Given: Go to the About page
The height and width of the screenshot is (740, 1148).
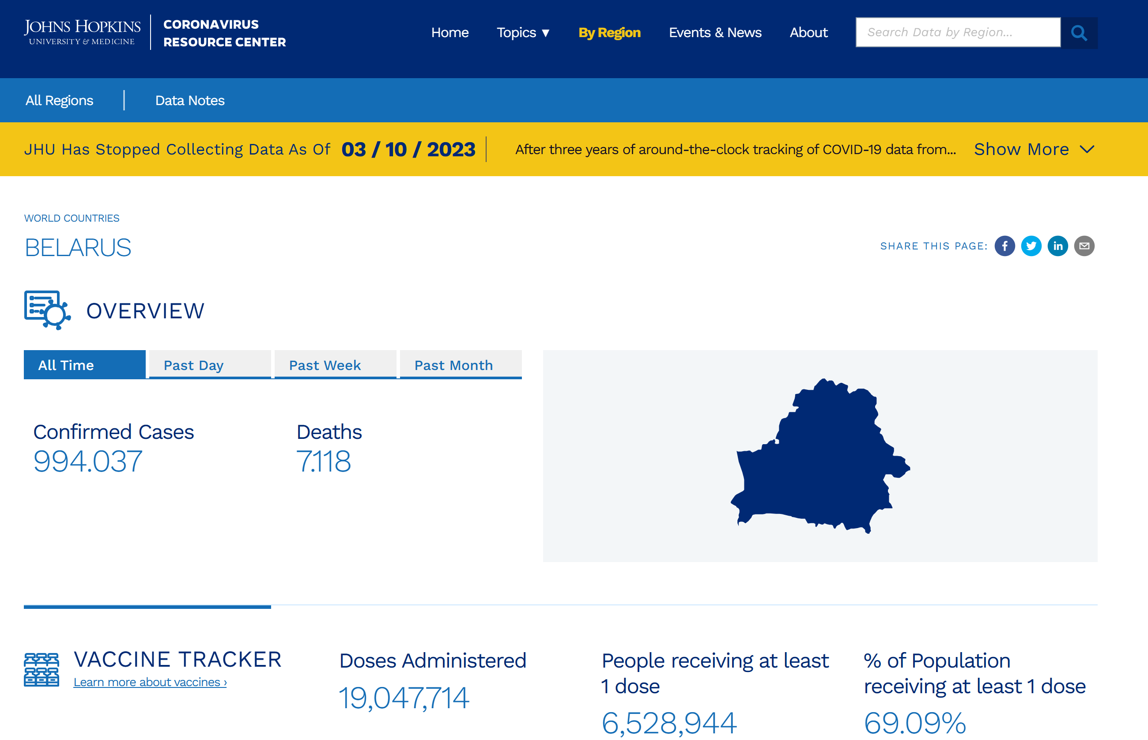Looking at the screenshot, I should 808,33.
